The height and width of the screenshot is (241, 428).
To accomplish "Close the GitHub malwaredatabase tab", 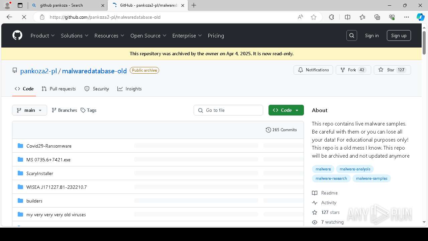I will tap(183, 5).
